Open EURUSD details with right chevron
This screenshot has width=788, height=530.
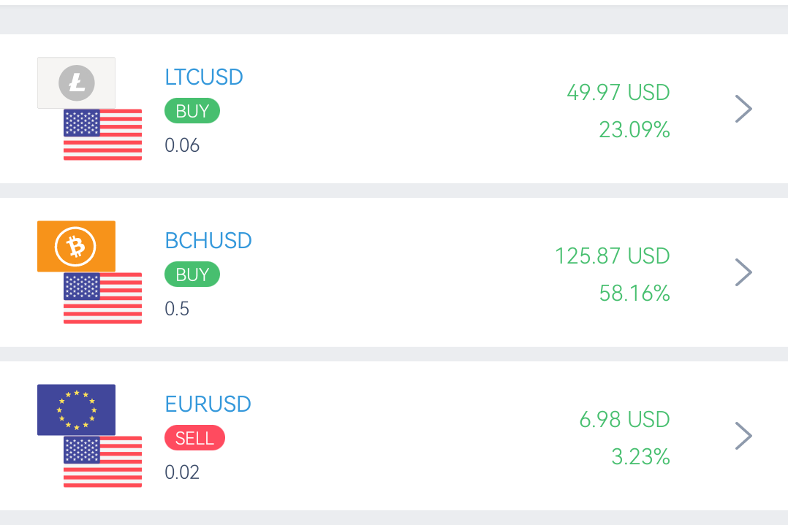[x=743, y=436]
